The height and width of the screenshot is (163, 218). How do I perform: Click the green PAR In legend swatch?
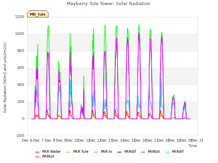coord(96,152)
